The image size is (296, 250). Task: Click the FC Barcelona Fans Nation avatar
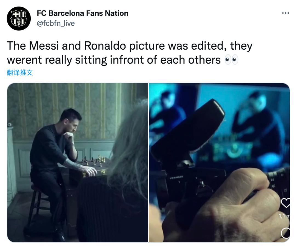point(19,19)
